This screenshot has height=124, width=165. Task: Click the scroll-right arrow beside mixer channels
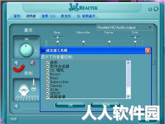tap(153, 63)
